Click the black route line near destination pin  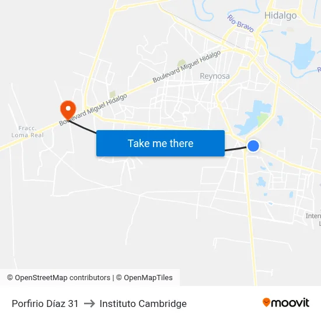pyautogui.click(x=82, y=127)
